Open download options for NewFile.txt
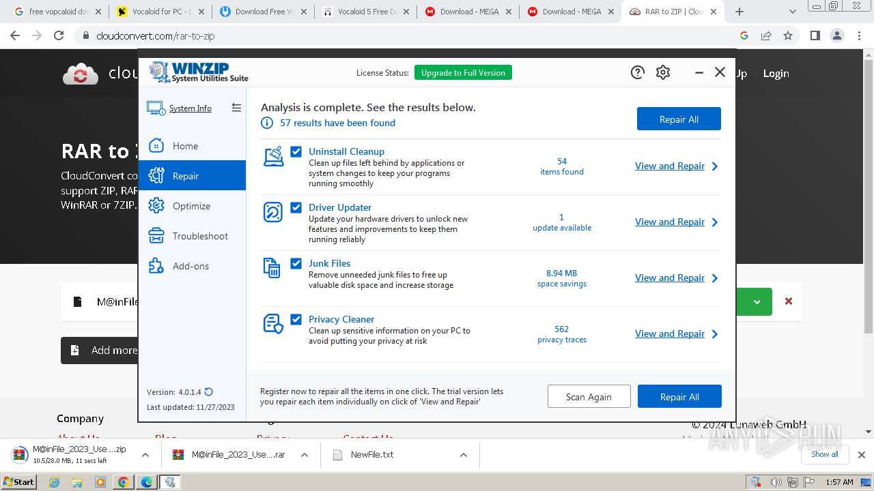 click(464, 455)
